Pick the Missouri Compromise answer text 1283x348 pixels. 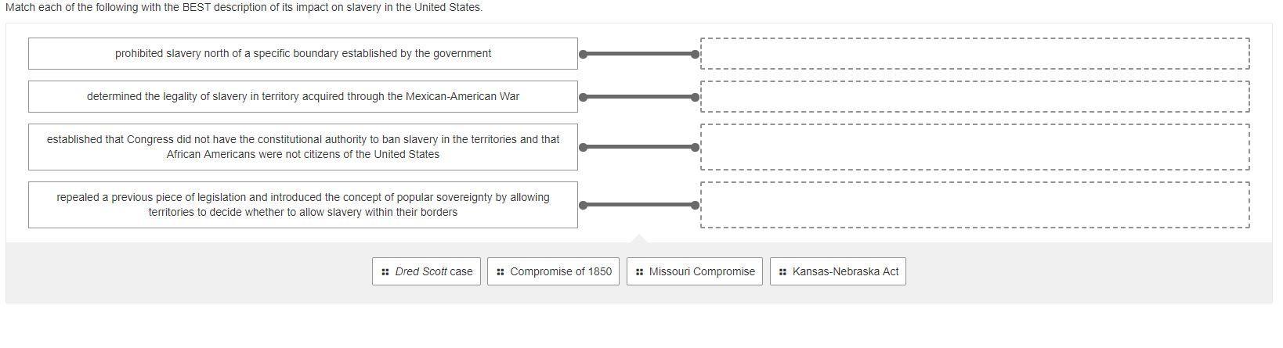[702, 272]
